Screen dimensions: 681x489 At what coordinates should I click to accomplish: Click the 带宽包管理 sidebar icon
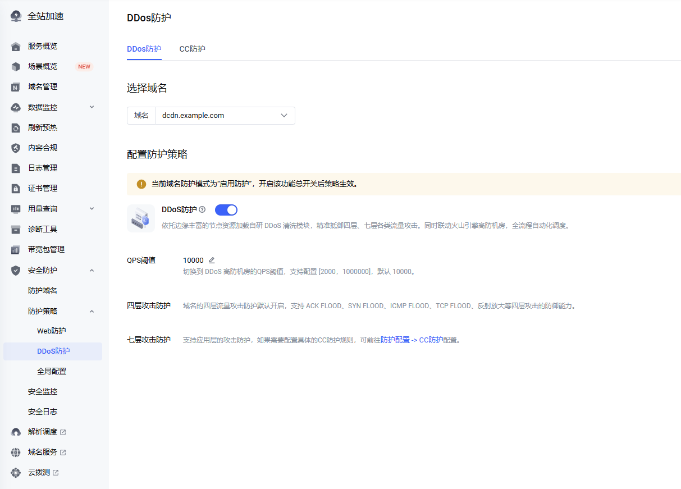tap(16, 249)
